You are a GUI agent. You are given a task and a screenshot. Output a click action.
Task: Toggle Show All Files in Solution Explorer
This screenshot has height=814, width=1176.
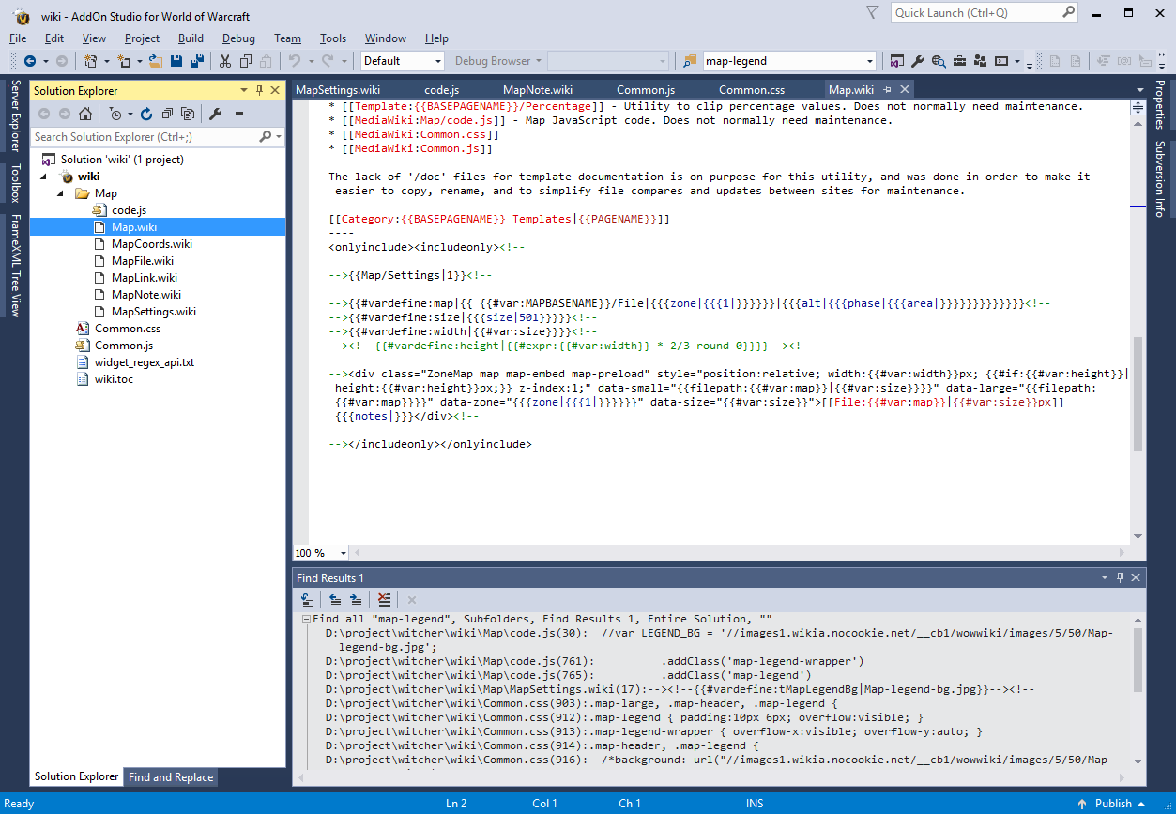click(188, 114)
